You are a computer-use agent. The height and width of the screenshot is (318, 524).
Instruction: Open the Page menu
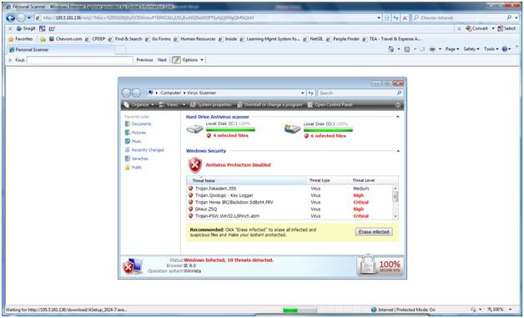pos(452,49)
